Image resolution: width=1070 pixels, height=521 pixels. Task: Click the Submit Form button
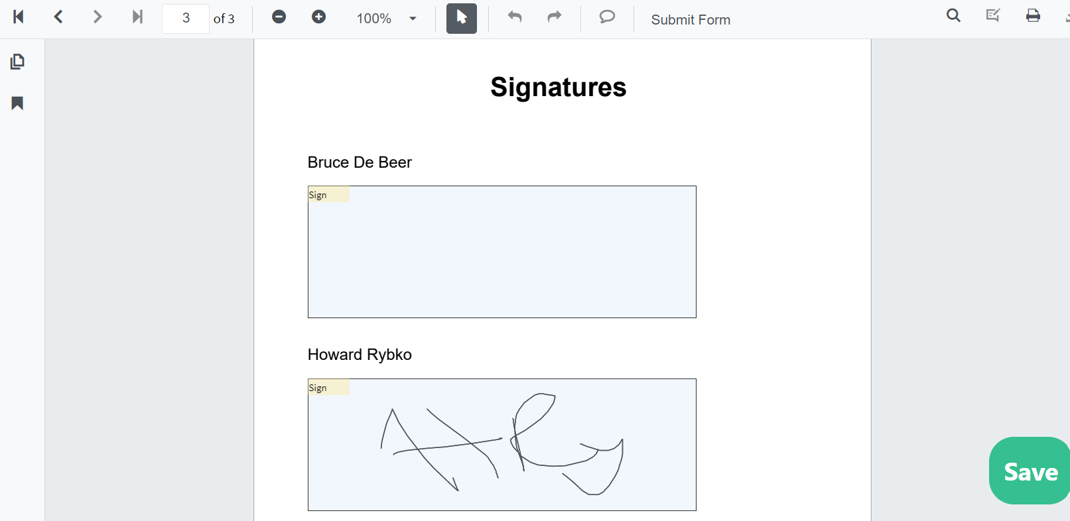point(691,20)
